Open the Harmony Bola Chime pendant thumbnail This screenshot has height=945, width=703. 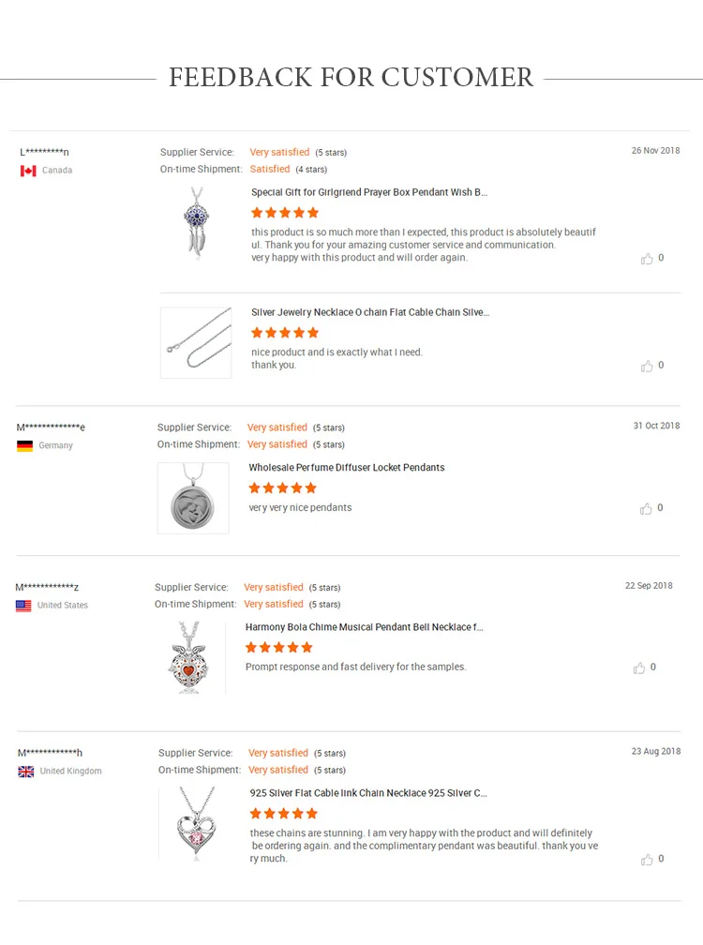click(190, 657)
